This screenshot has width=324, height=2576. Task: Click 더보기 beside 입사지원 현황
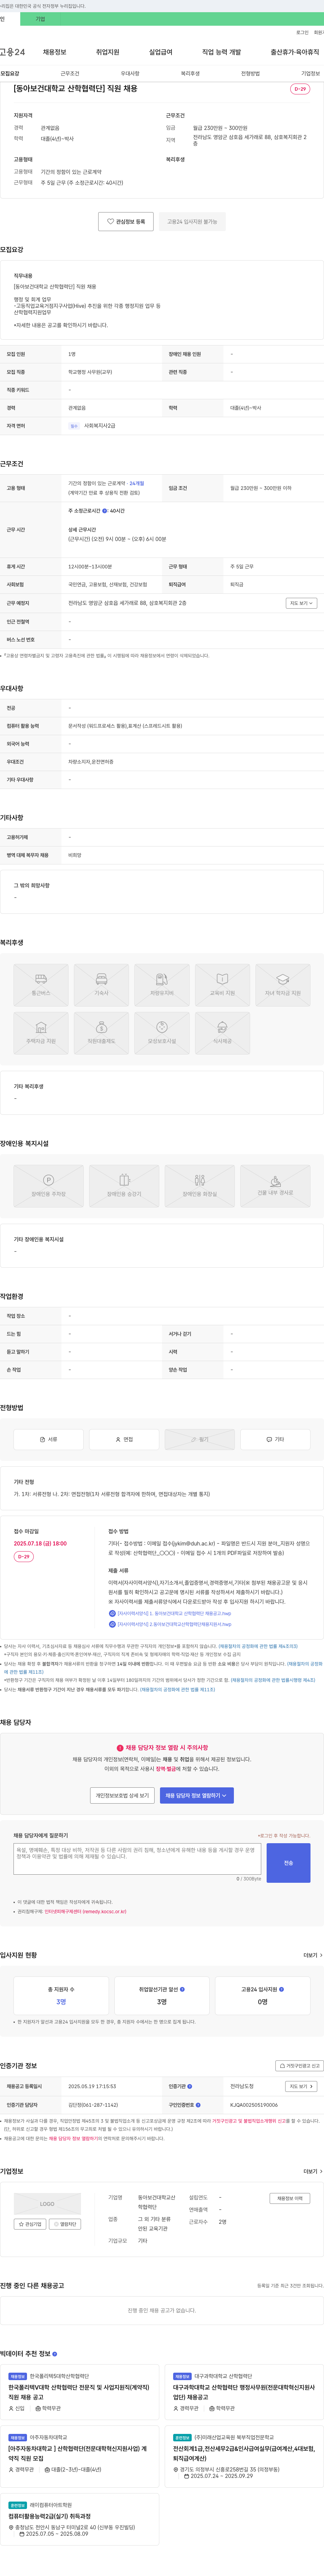[x=313, y=1955]
